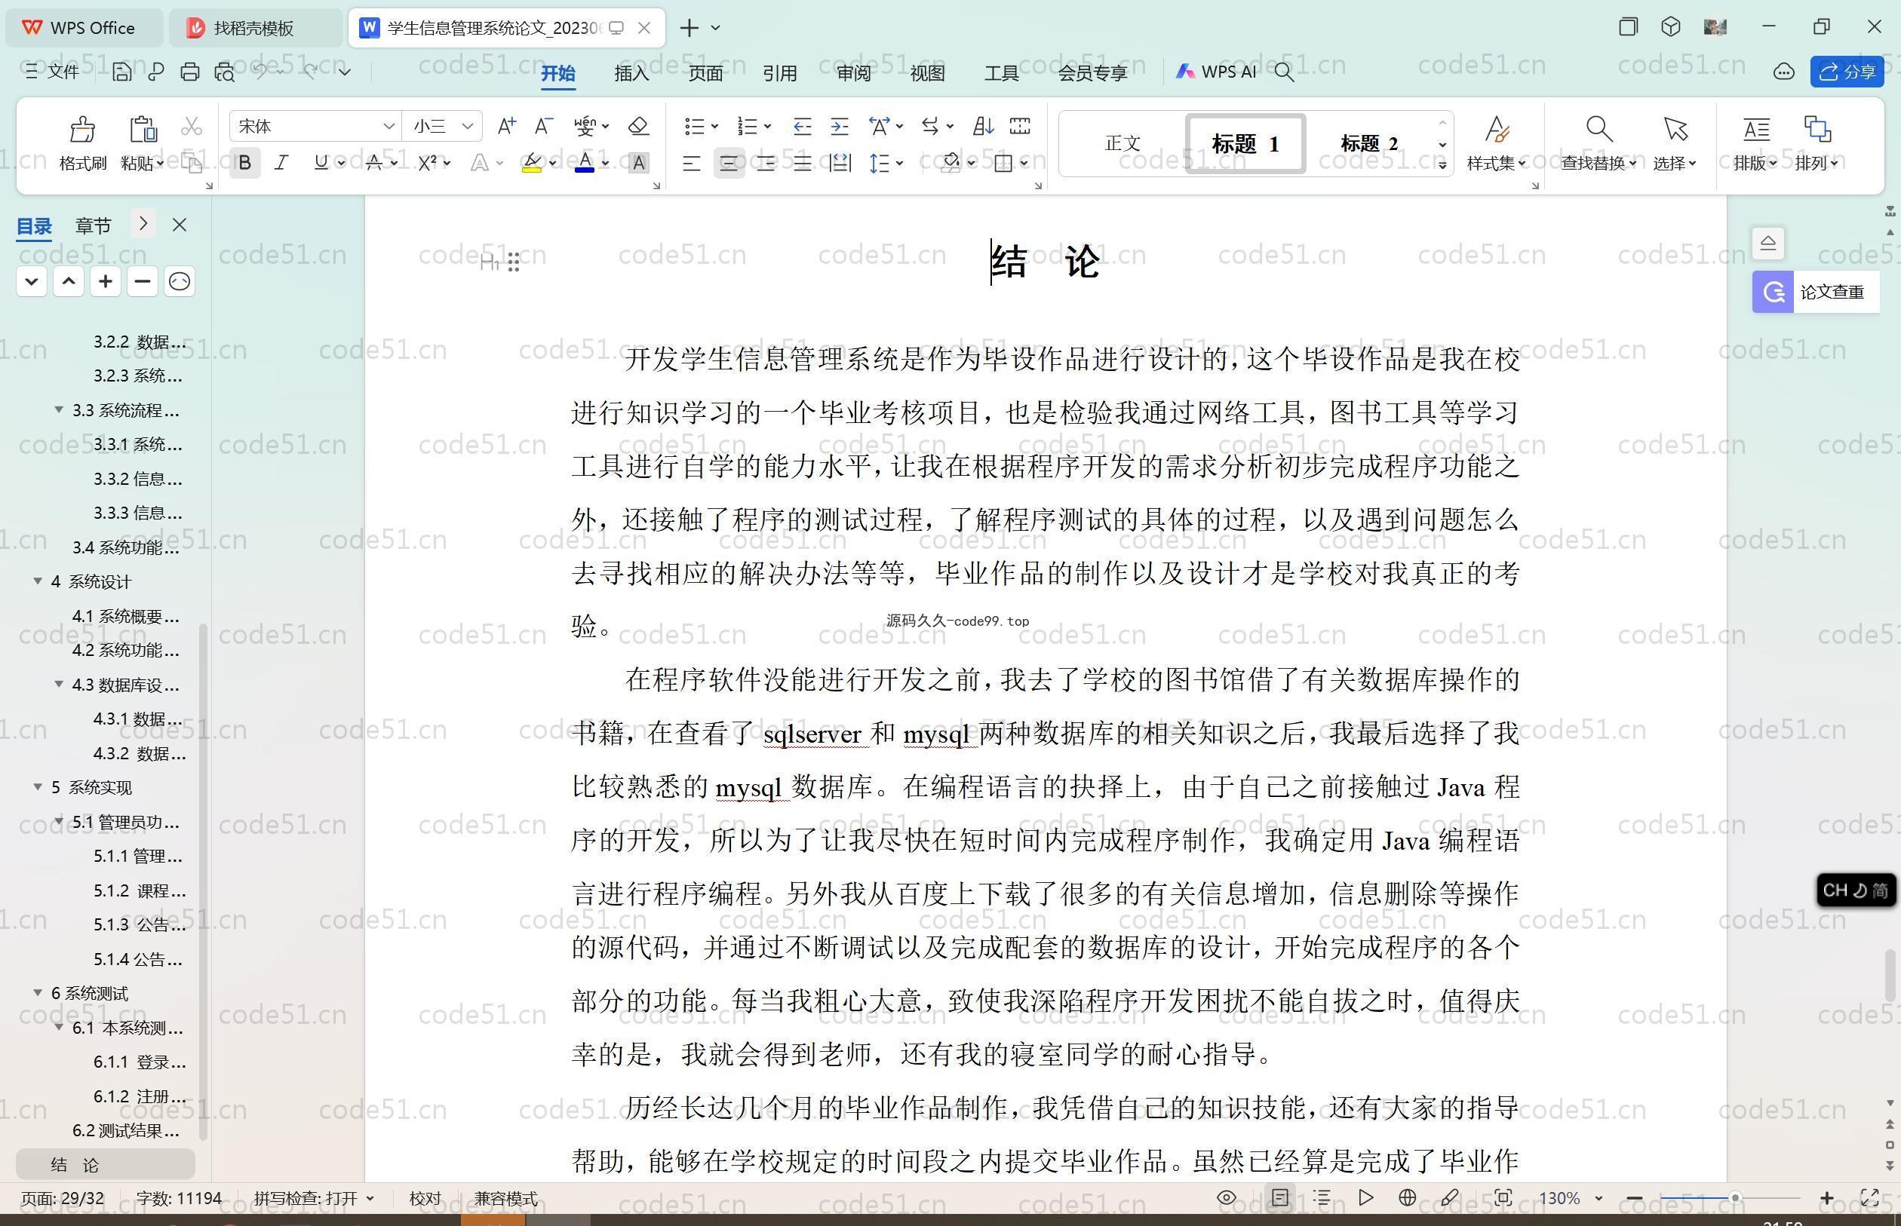Apply the 标题 2 heading style
Viewport: 1901px width, 1226px height.
click(1369, 144)
